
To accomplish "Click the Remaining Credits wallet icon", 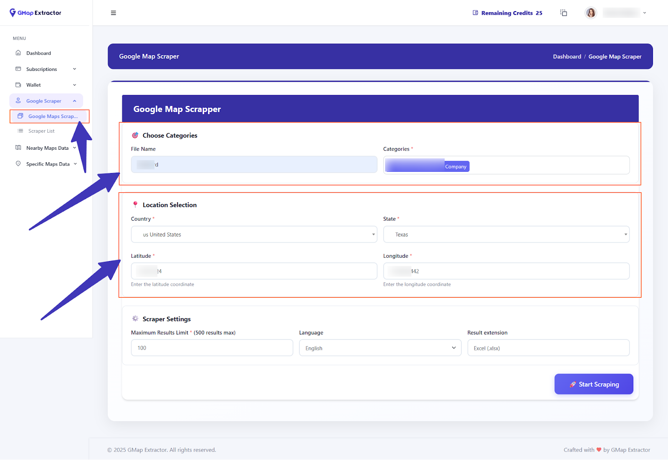I will 475,13.
